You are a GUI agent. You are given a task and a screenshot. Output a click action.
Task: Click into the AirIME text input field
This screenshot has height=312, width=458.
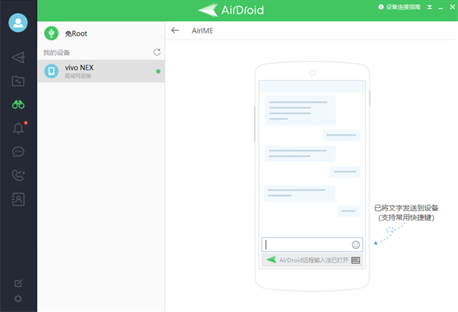(312, 245)
